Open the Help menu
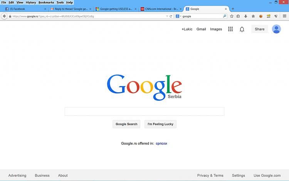The height and width of the screenshot is (181, 289). coord(69,2)
